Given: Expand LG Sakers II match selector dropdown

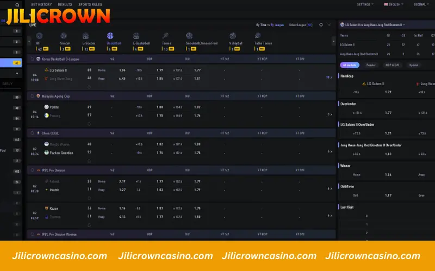Looking at the screenshot, I should 404,25.
